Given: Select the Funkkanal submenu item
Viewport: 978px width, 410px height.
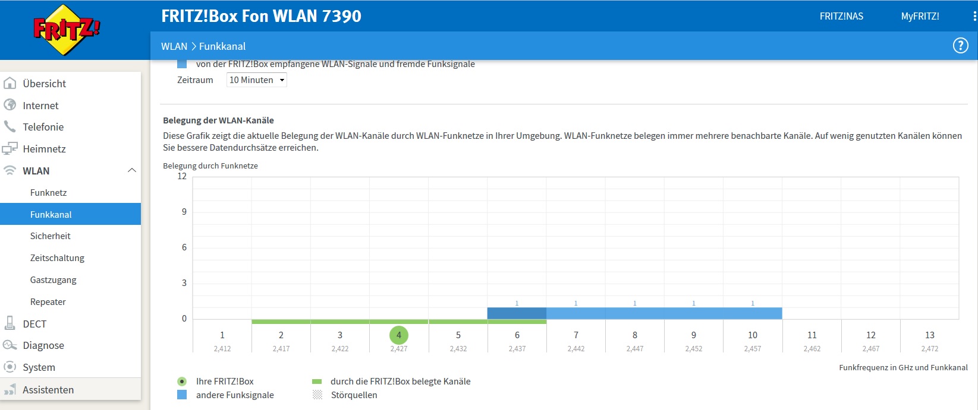Looking at the screenshot, I should tap(70, 214).
